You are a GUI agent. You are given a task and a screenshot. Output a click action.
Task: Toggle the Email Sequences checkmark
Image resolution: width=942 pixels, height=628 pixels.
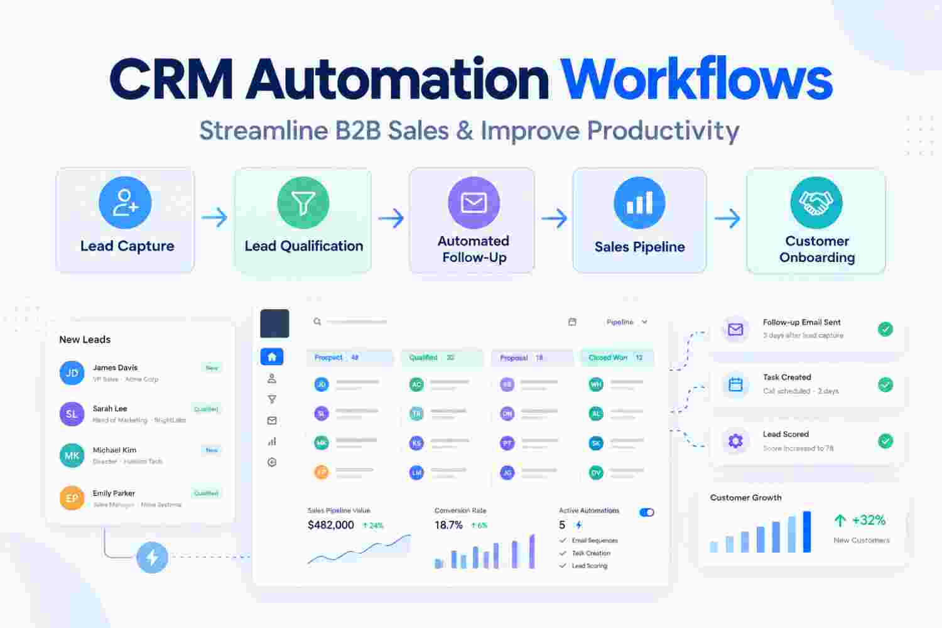click(x=563, y=540)
